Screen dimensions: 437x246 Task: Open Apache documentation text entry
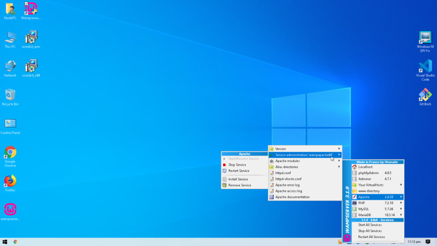click(292, 197)
